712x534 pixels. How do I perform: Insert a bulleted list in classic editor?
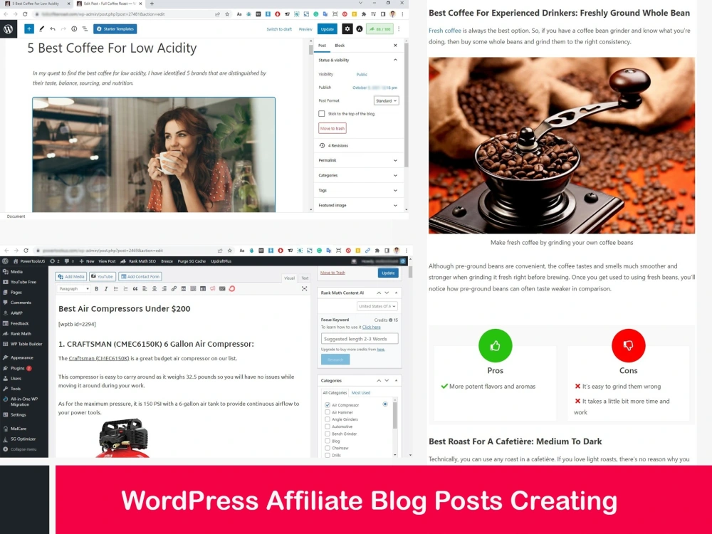(x=116, y=289)
